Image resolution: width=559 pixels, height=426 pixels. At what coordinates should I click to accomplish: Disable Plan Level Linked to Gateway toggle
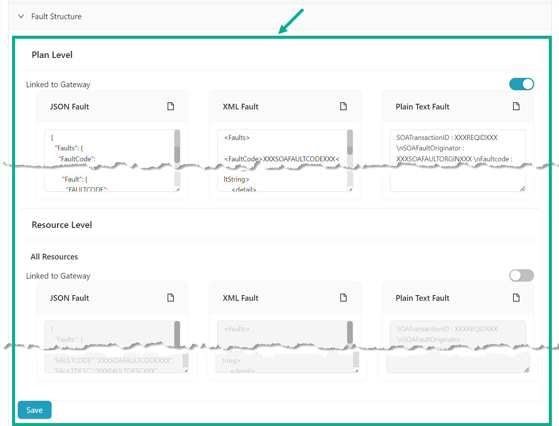521,84
